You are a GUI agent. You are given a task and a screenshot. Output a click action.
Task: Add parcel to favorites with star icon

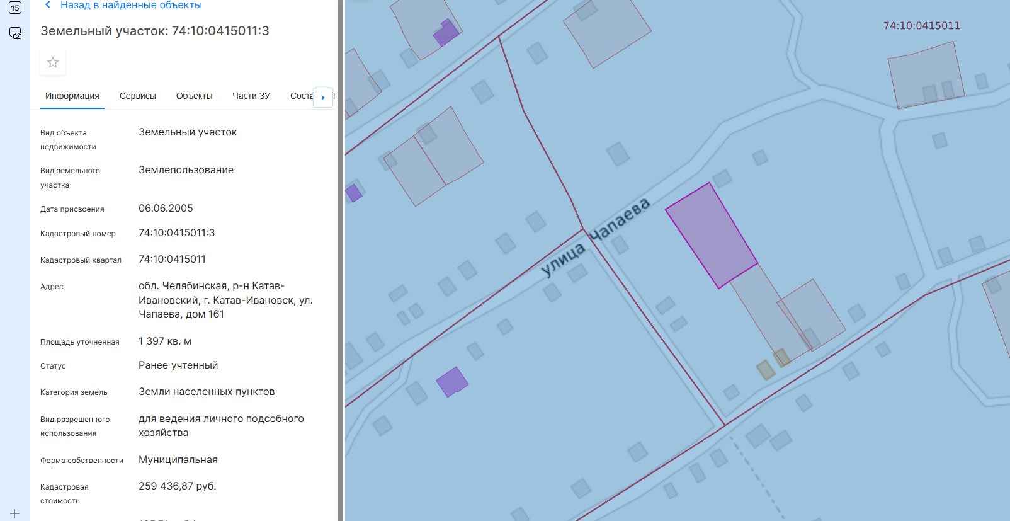coord(53,62)
